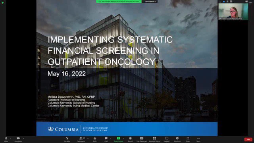Click the slide title Implementing Systematic Financial Screening
254x143 pixels.
pyautogui.click(x=110, y=50)
